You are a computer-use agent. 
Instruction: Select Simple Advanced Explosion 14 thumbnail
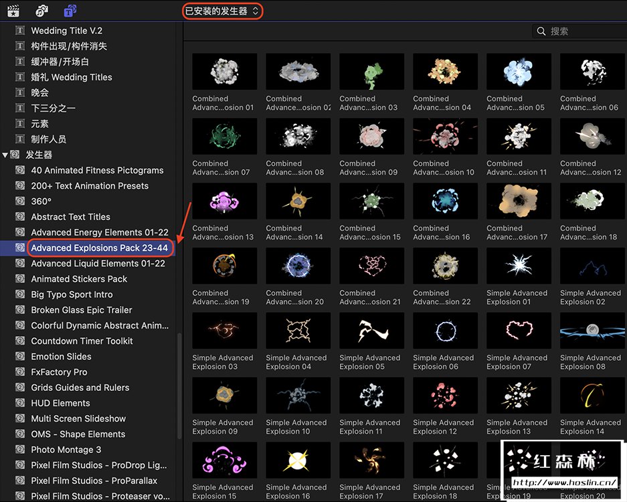point(593,396)
